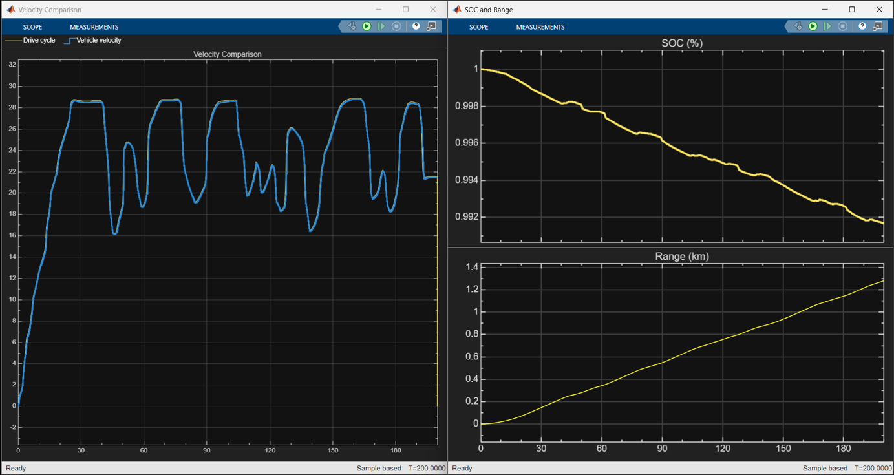Click the Range (km) plot title

click(x=681, y=257)
